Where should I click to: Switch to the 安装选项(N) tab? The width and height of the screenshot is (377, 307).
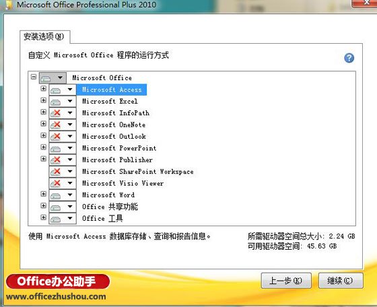(44, 37)
